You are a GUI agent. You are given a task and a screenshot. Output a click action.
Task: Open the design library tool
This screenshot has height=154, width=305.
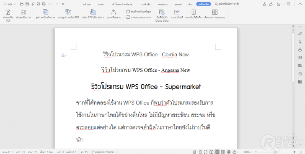pyautogui.click(x=215, y=14)
